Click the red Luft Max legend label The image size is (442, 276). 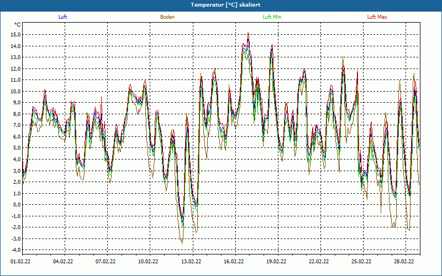(x=377, y=17)
